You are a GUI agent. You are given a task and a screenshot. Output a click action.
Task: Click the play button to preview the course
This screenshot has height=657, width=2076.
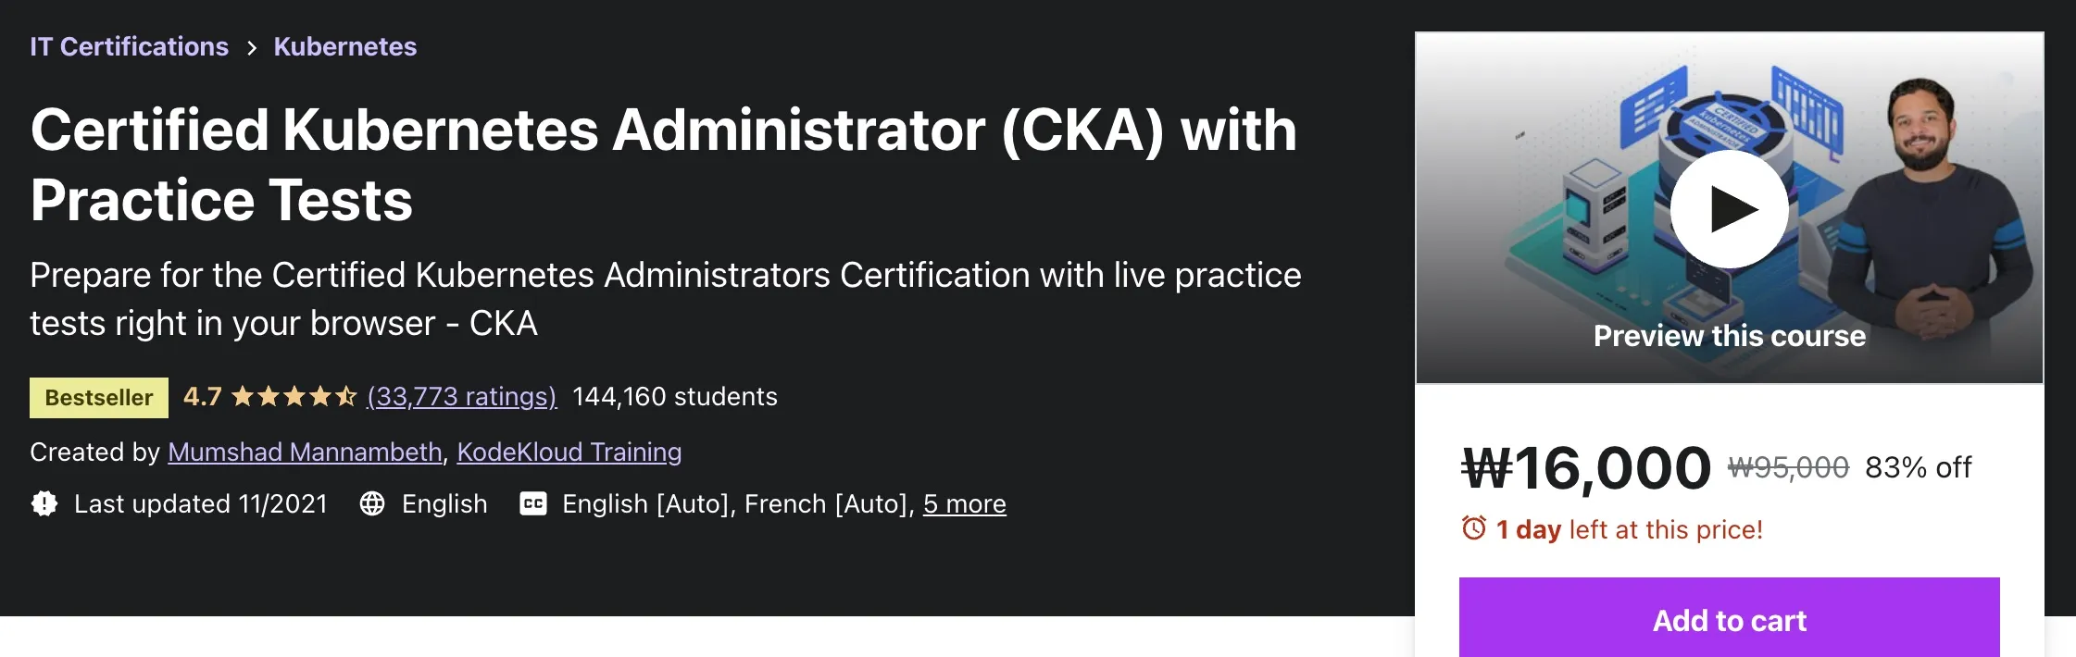pos(1730,209)
